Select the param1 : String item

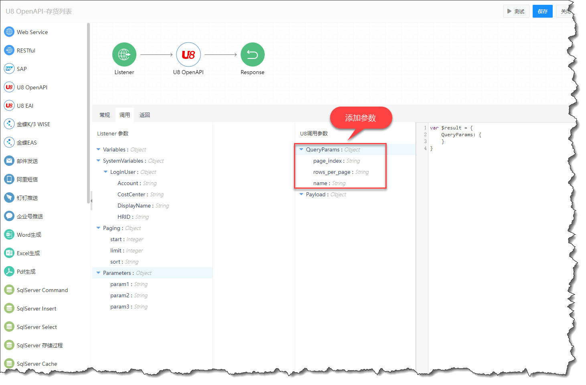(x=129, y=284)
